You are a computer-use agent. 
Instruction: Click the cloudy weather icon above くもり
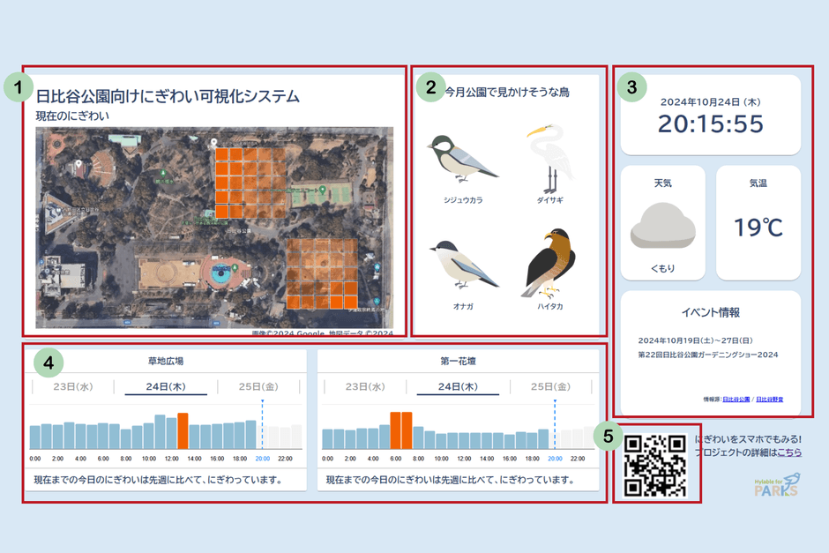coord(662,227)
